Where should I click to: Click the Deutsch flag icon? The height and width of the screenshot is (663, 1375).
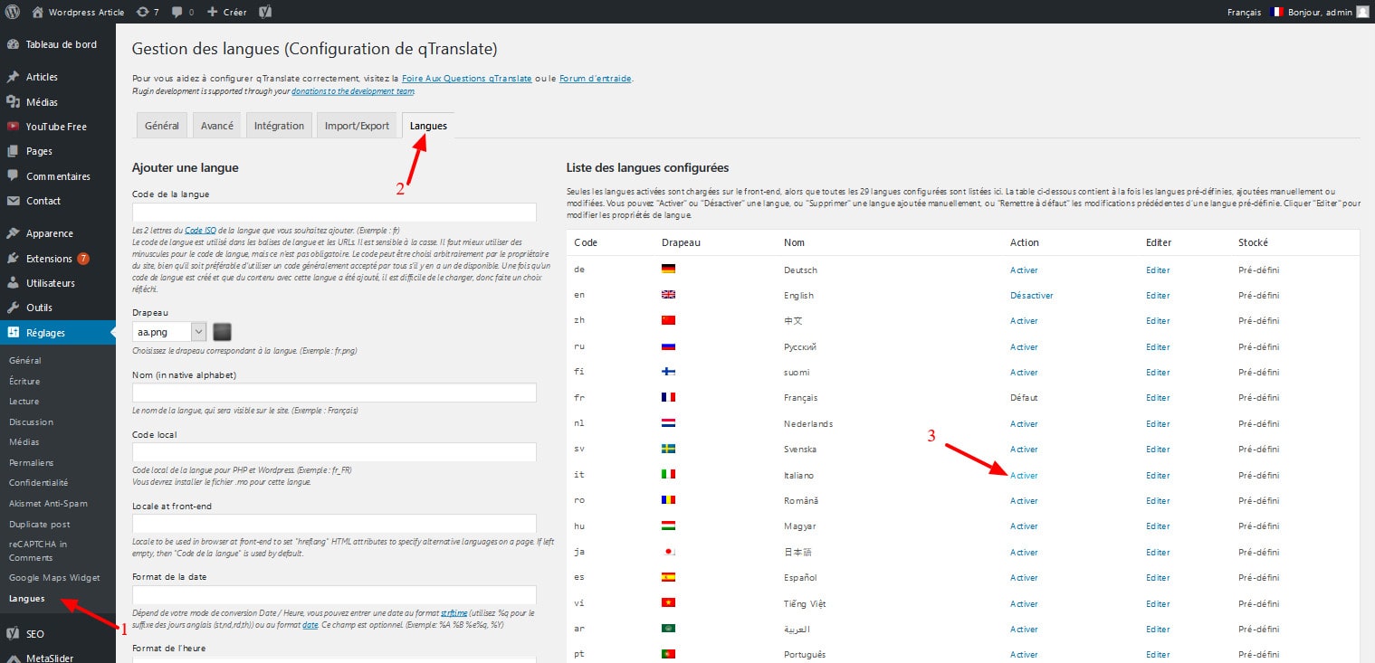click(669, 270)
